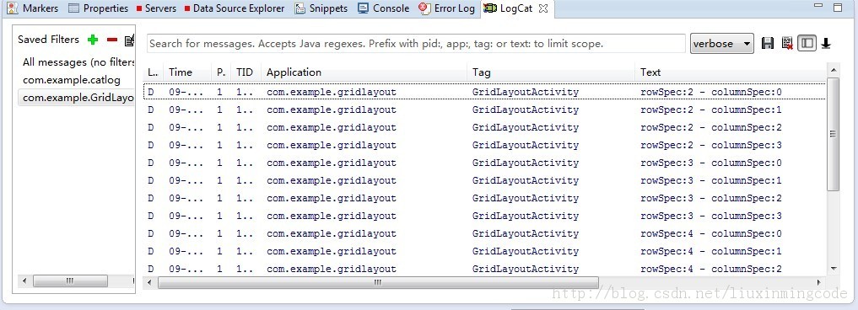Click log table horizontal scroll right arrow
Viewport: 858px width, 310px height.
click(x=819, y=282)
